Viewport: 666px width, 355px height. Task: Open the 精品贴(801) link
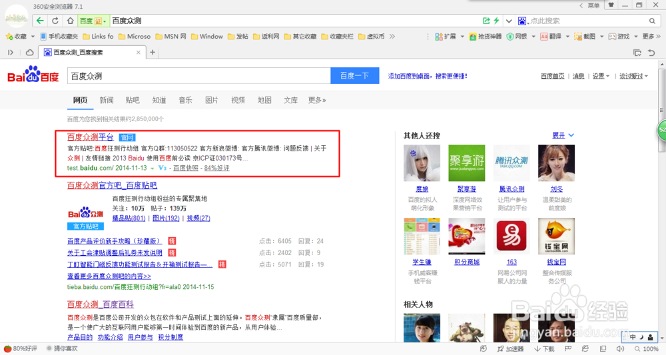129,218
